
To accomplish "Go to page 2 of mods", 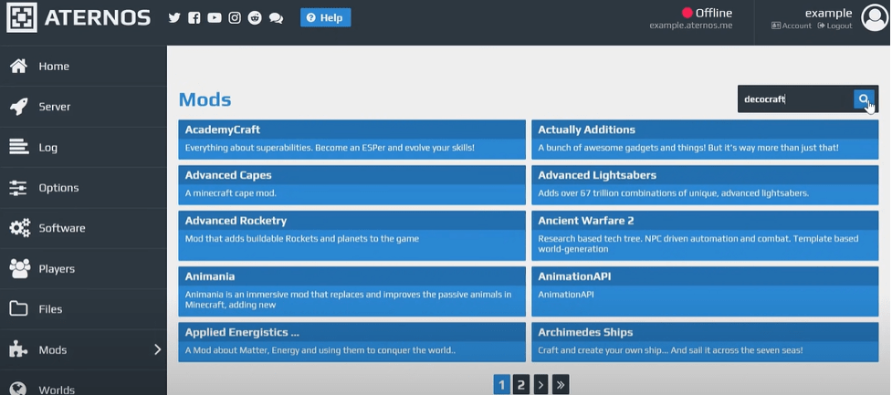I will pyautogui.click(x=520, y=385).
